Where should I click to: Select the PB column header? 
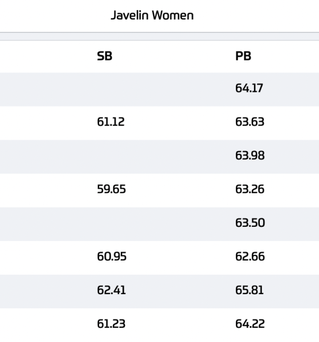(243, 56)
